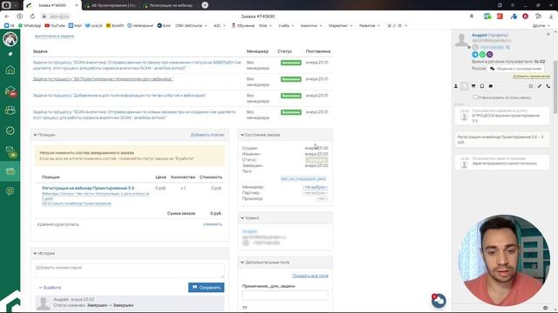Open the Партнер 'Не выбран' dropdown

(316, 193)
